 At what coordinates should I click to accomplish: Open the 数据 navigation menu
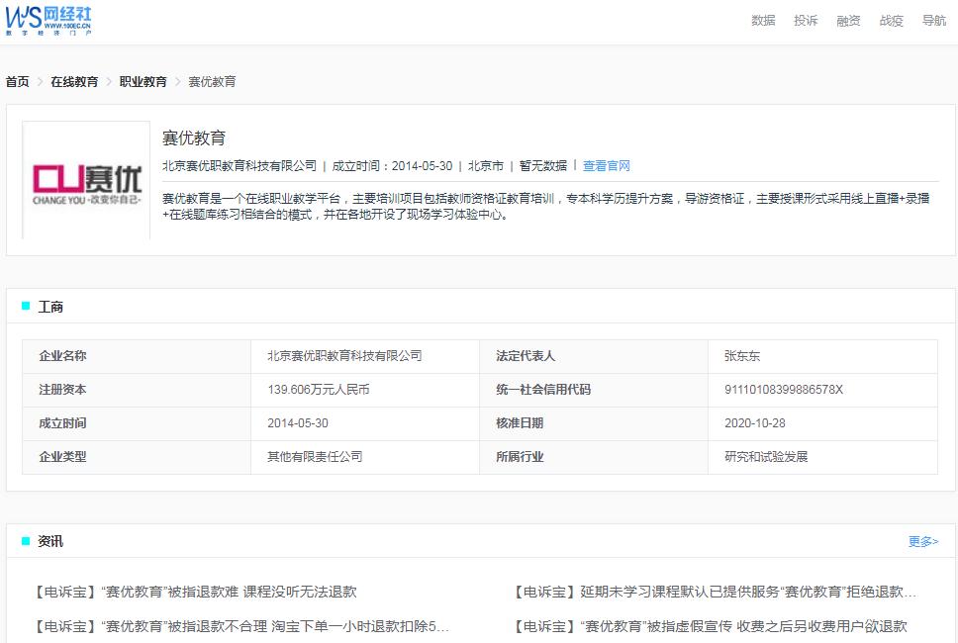(x=761, y=20)
